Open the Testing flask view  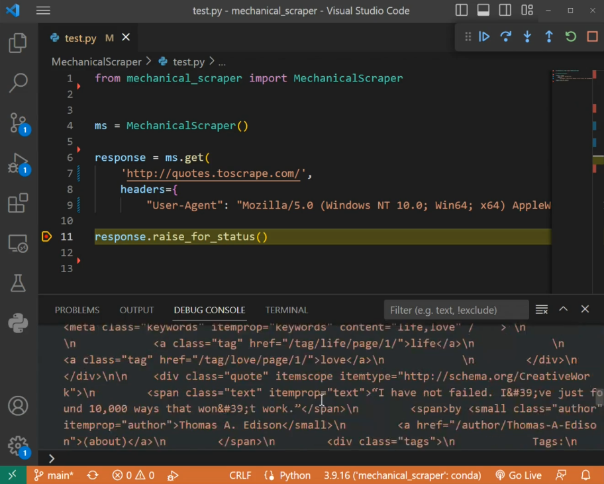[18, 283]
